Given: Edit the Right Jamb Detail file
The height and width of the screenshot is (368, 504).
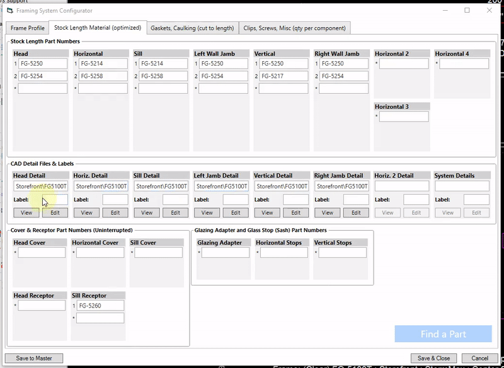Looking at the screenshot, I should (356, 212).
